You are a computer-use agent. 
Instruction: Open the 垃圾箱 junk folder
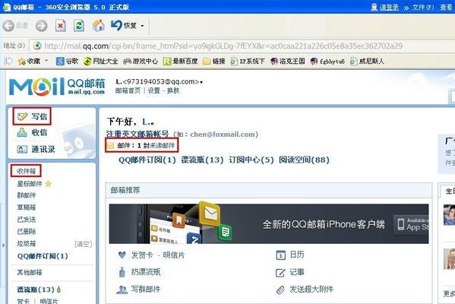(27, 244)
